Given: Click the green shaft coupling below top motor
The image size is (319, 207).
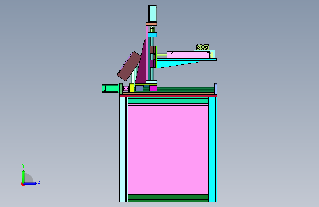Looking at the screenshot, I should coord(152,29).
